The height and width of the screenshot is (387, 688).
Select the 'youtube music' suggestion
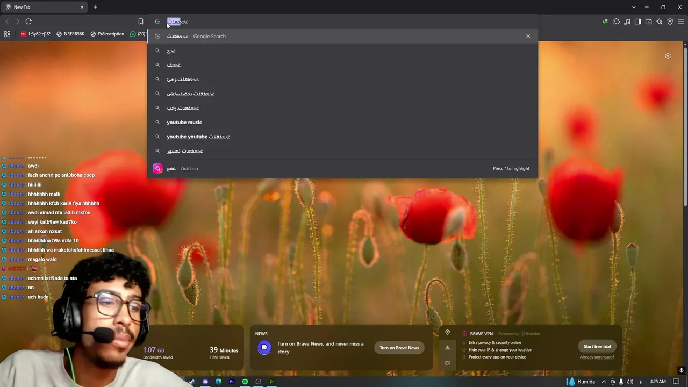click(x=342, y=122)
